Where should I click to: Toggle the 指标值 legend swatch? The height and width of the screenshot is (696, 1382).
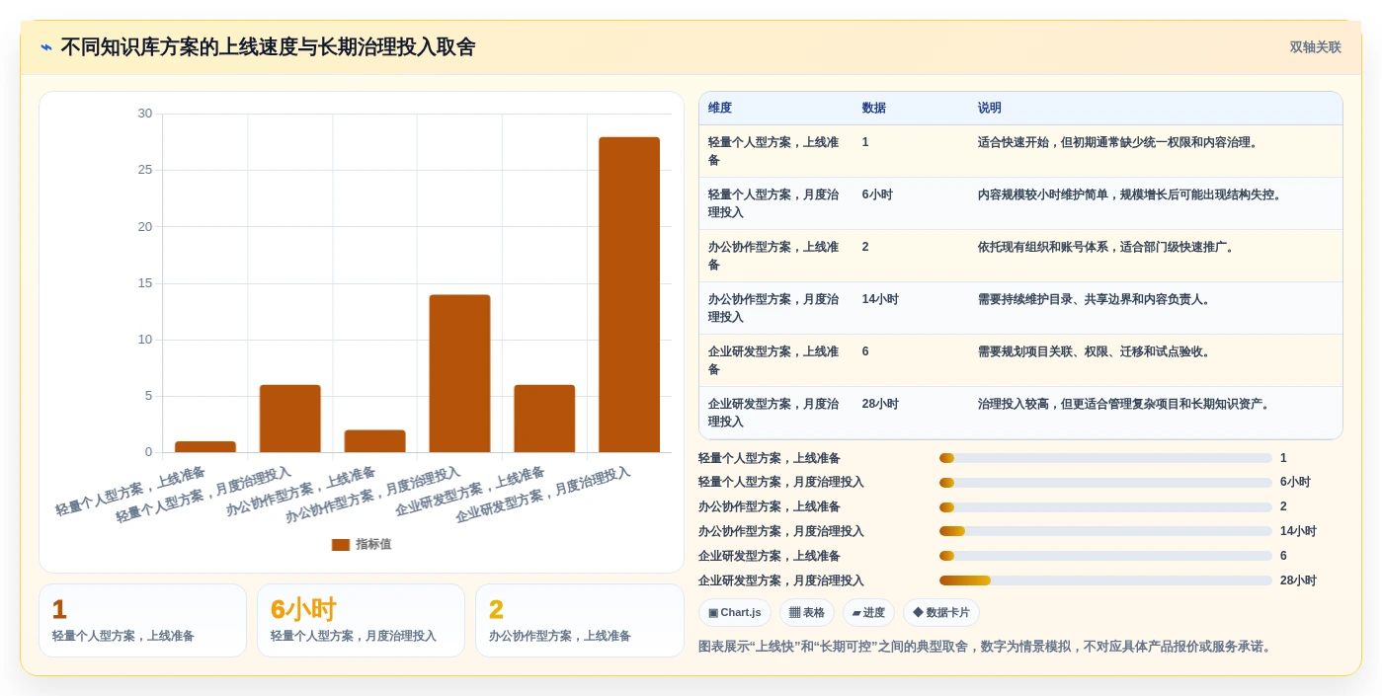click(341, 545)
